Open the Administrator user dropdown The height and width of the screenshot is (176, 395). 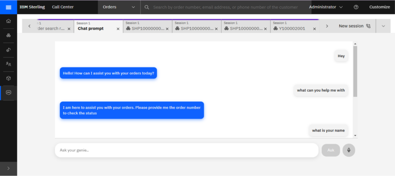click(326, 7)
